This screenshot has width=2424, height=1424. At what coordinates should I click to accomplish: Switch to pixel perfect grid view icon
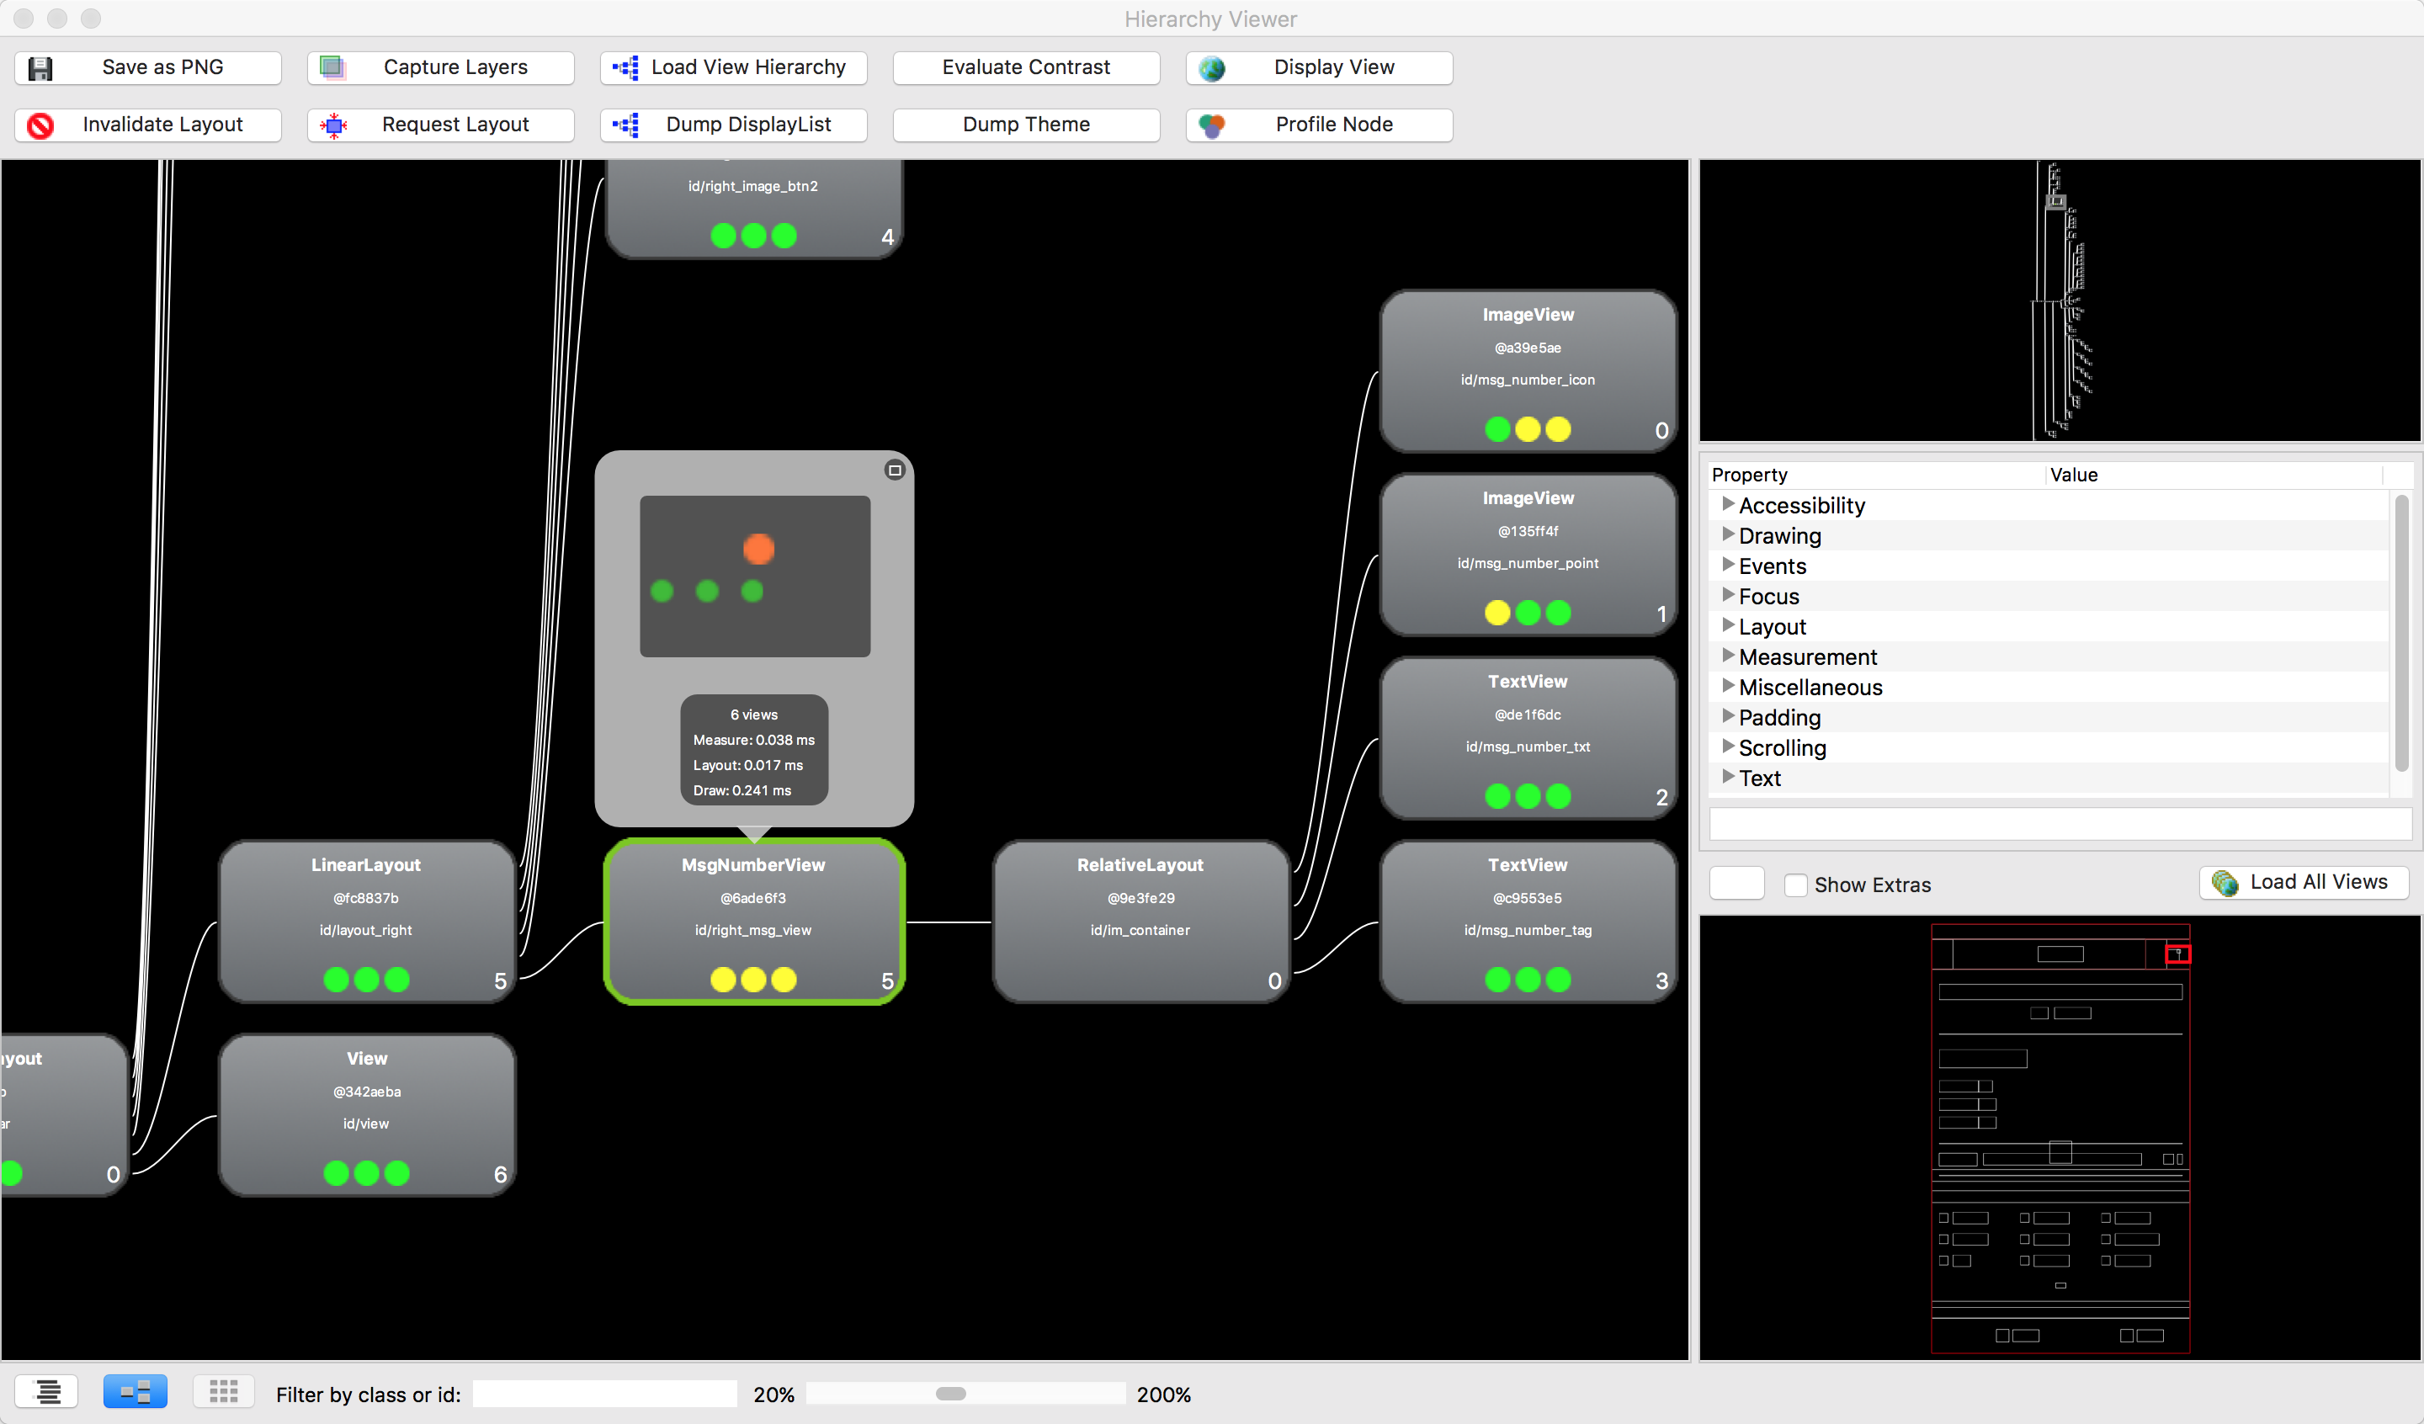(x=223, y=1391)
